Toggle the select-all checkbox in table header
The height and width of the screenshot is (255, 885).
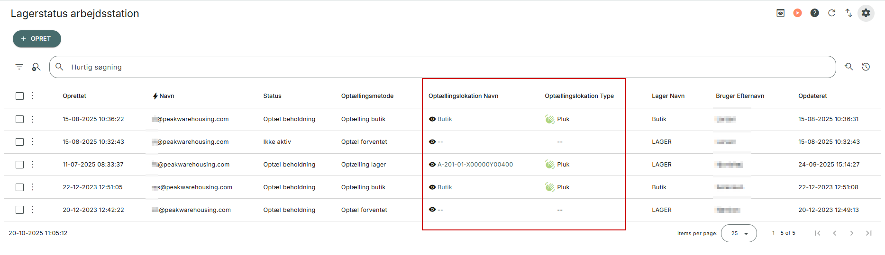[19, 96]
